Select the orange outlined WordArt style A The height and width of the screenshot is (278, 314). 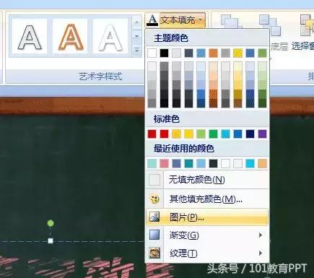coord(71,37)
